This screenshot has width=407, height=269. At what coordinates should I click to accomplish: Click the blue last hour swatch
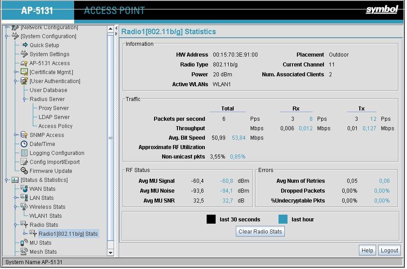283,219
